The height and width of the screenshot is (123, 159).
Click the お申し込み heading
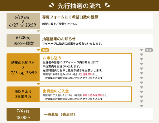pyautogui.click(x=52, y=58)
